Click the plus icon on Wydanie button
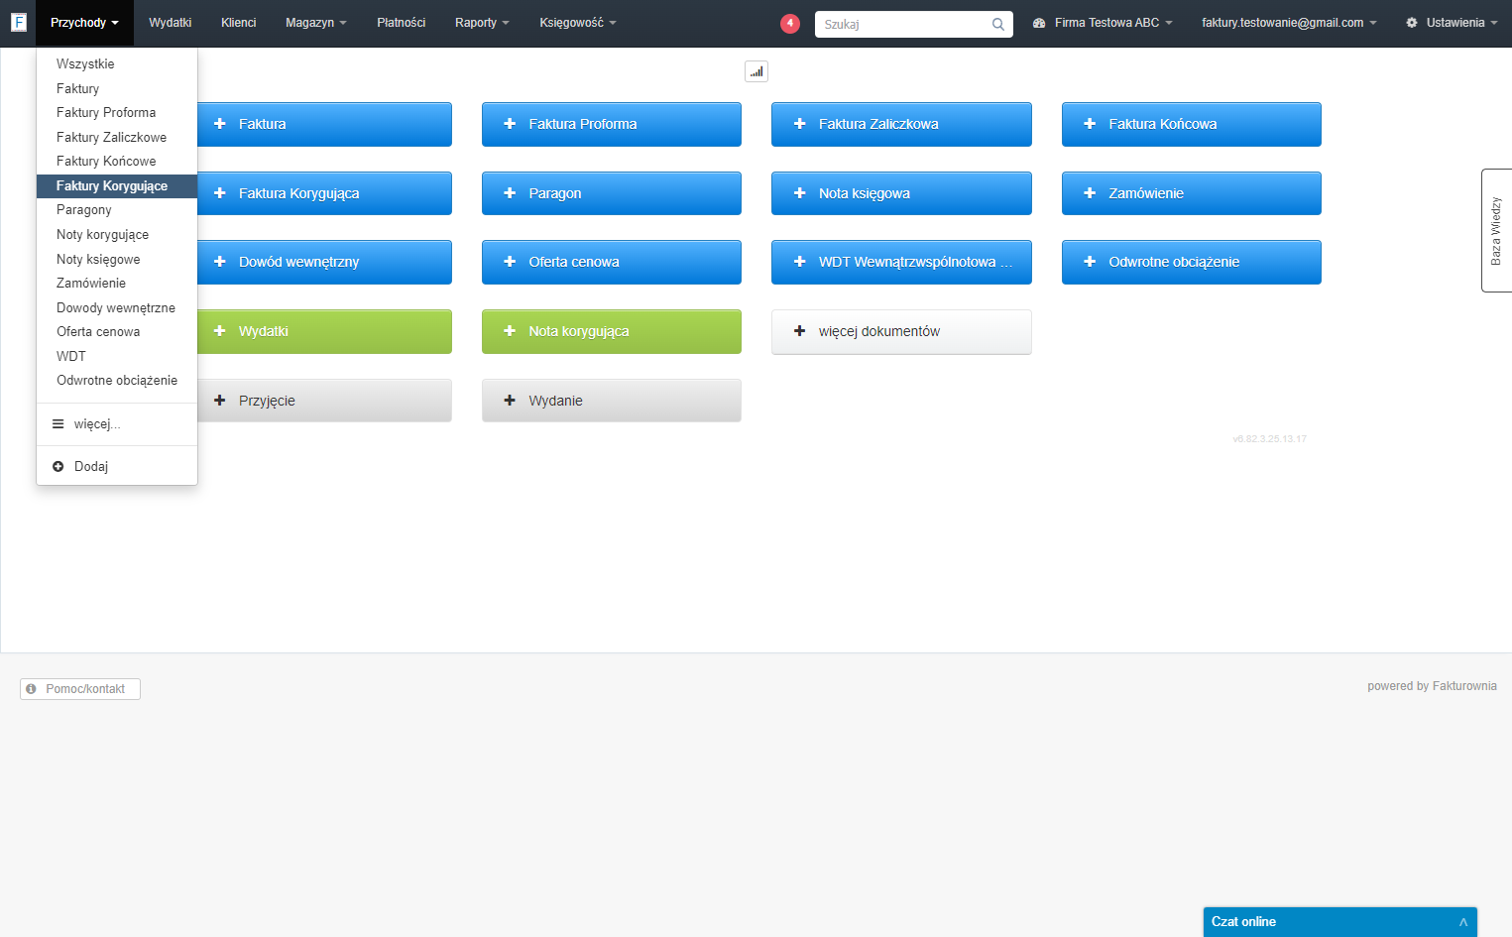The image size is (1512, 937). pyautogui.click(x=510, y=401)
